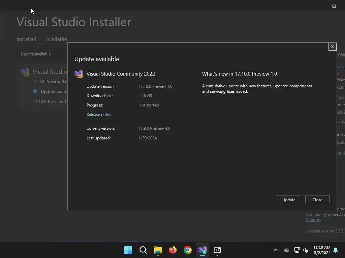The width and height of the screenshot is (345, 258).
Task: Click the Close button in the dialog
Action: pos(317,200)
